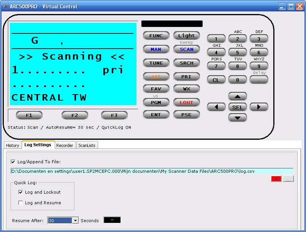Click the CL clear key
Screen dimensions: 306x232
click(x=216, y=80)
